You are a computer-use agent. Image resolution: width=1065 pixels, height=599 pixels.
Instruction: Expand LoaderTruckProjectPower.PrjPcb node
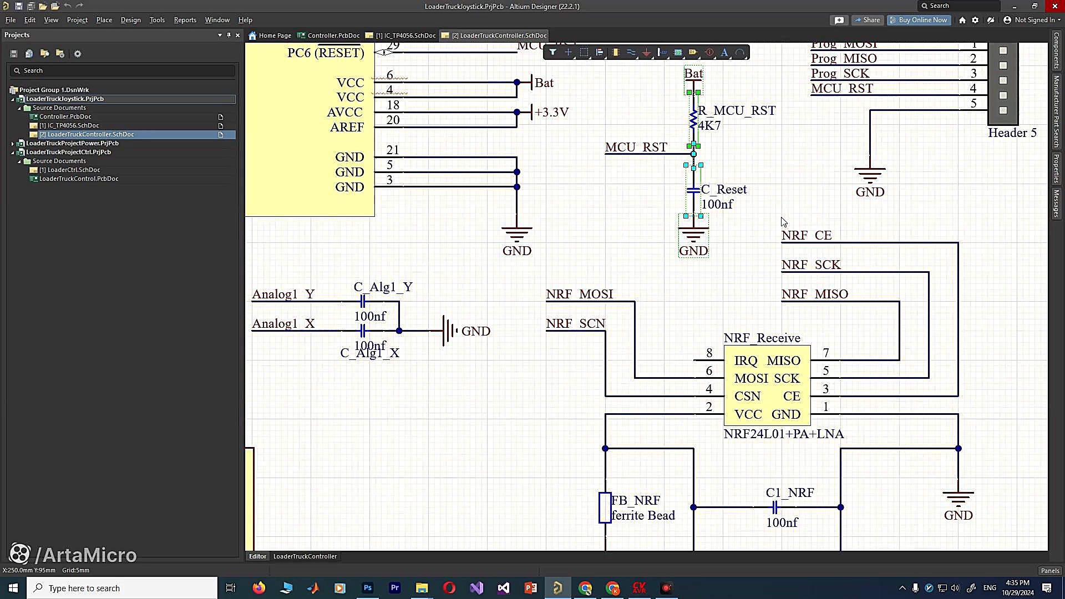pos(13,143)
